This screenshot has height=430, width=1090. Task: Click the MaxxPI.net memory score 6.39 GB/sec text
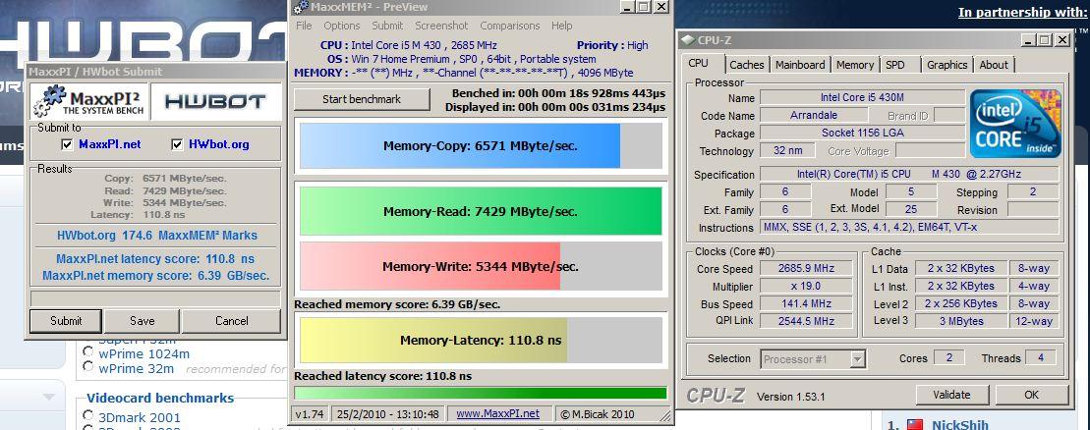tap(155, 276)
